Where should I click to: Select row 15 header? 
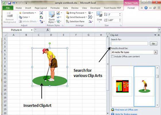pyautogui.click(x=5, y=93)
